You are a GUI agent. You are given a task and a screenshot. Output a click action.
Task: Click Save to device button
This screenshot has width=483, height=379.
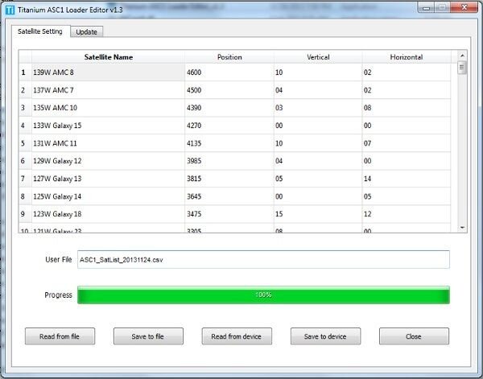[x=325, y=336]
